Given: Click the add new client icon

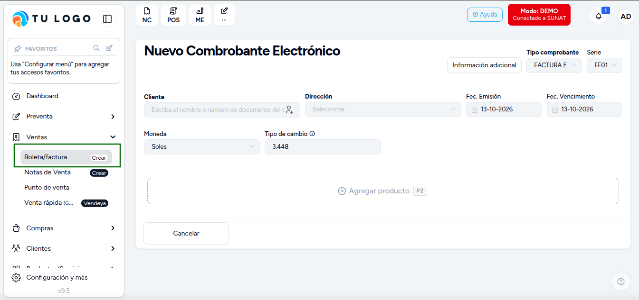Looking at the screenshot, I should pos(289,109).
